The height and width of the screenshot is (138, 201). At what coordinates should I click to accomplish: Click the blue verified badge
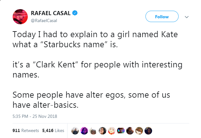[75, 13]
